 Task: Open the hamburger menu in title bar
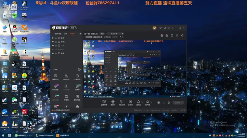(172, 28)
